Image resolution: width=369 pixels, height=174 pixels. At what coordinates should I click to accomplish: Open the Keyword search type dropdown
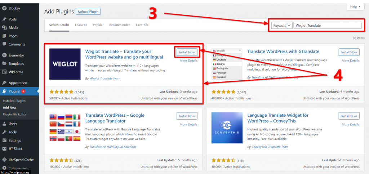coord(282,25)
